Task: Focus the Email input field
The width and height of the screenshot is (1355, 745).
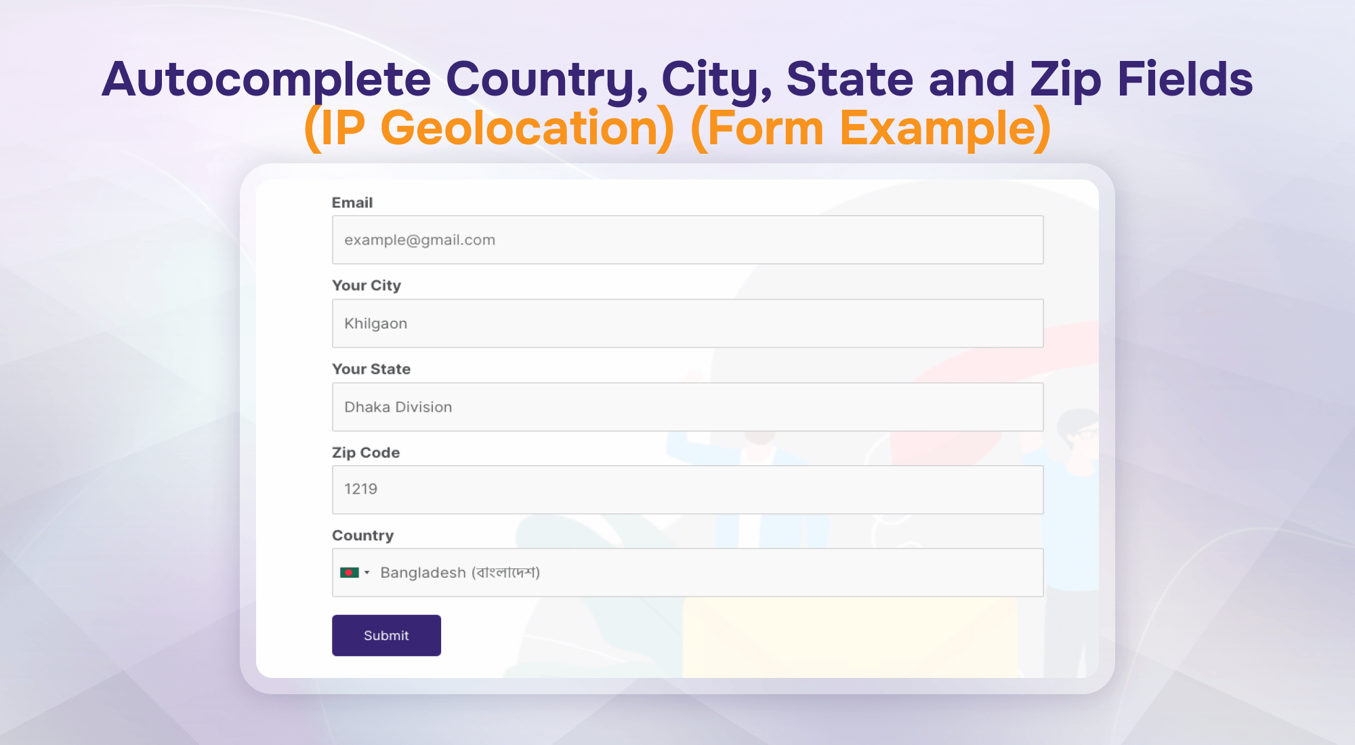Action: tap(688, 240)
